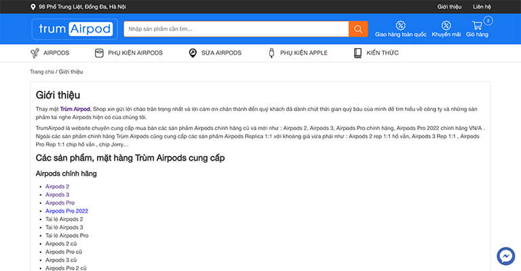Open the Giỏ hàng shopping cart icon
The image size is (521, 271).
[477, 26]
